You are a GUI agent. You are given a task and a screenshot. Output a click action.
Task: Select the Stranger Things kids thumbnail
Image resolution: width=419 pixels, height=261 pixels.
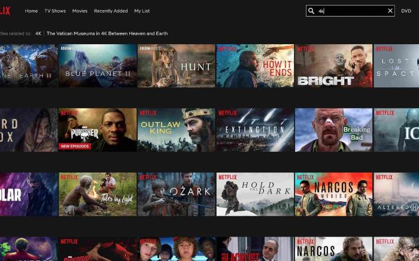176,249
